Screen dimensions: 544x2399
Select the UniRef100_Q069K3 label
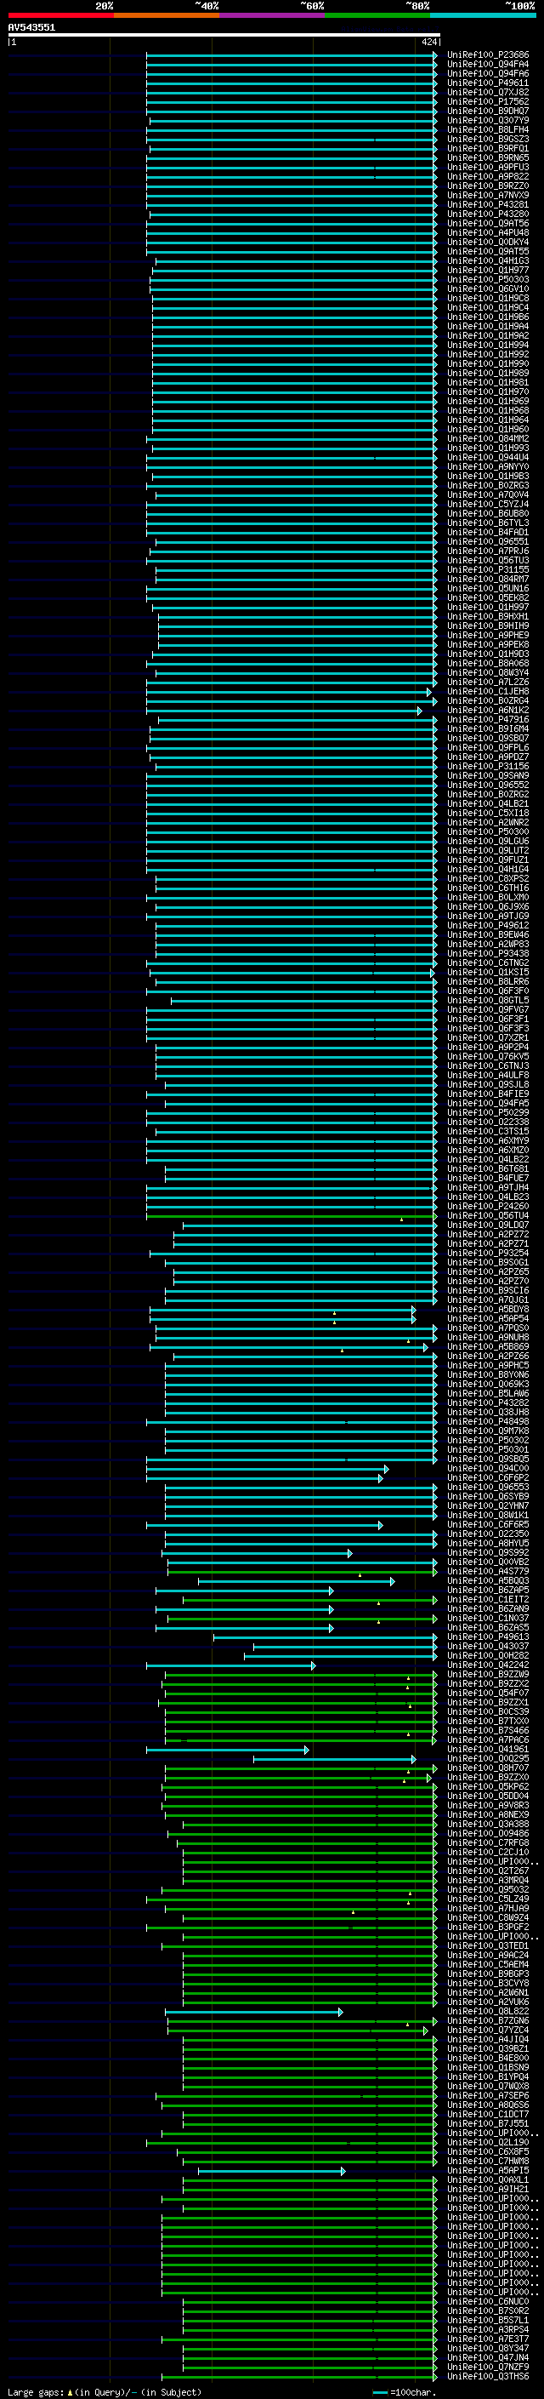pyautogui.click(x=487, y=1384)
